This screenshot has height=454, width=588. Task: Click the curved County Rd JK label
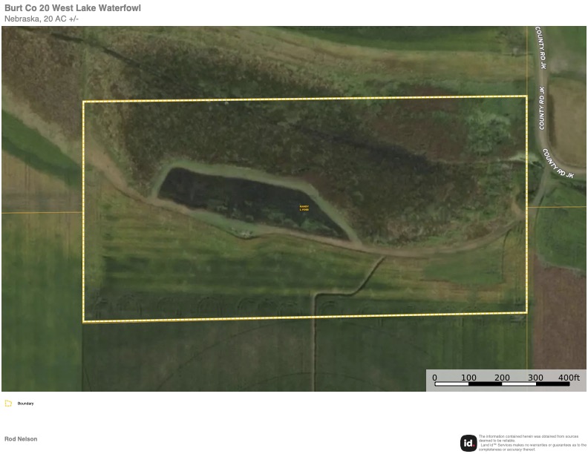558,163
